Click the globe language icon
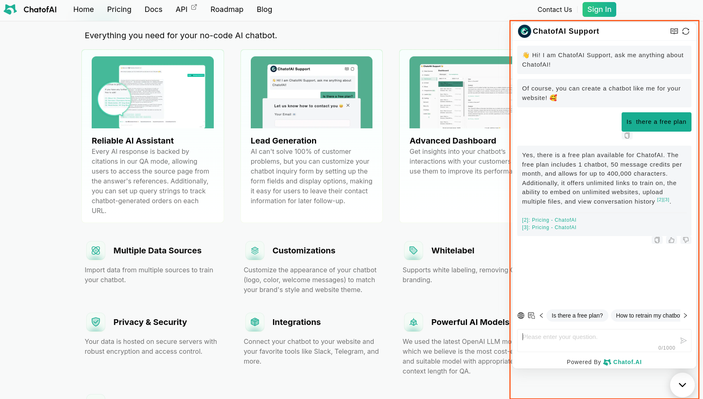The width and height of the screenshot is (703, 399). (521, 315)
